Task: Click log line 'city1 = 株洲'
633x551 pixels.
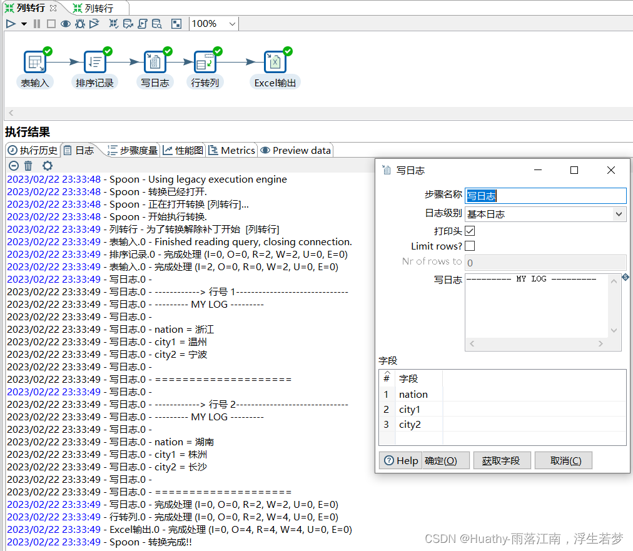Action: pyautogui.click(x=181, y=455)
